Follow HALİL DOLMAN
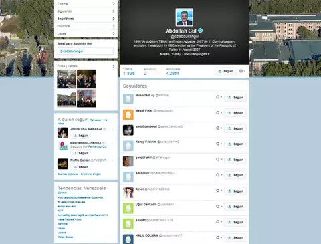The height and width of the screenshot is (244, 321). tap(235, 238)
